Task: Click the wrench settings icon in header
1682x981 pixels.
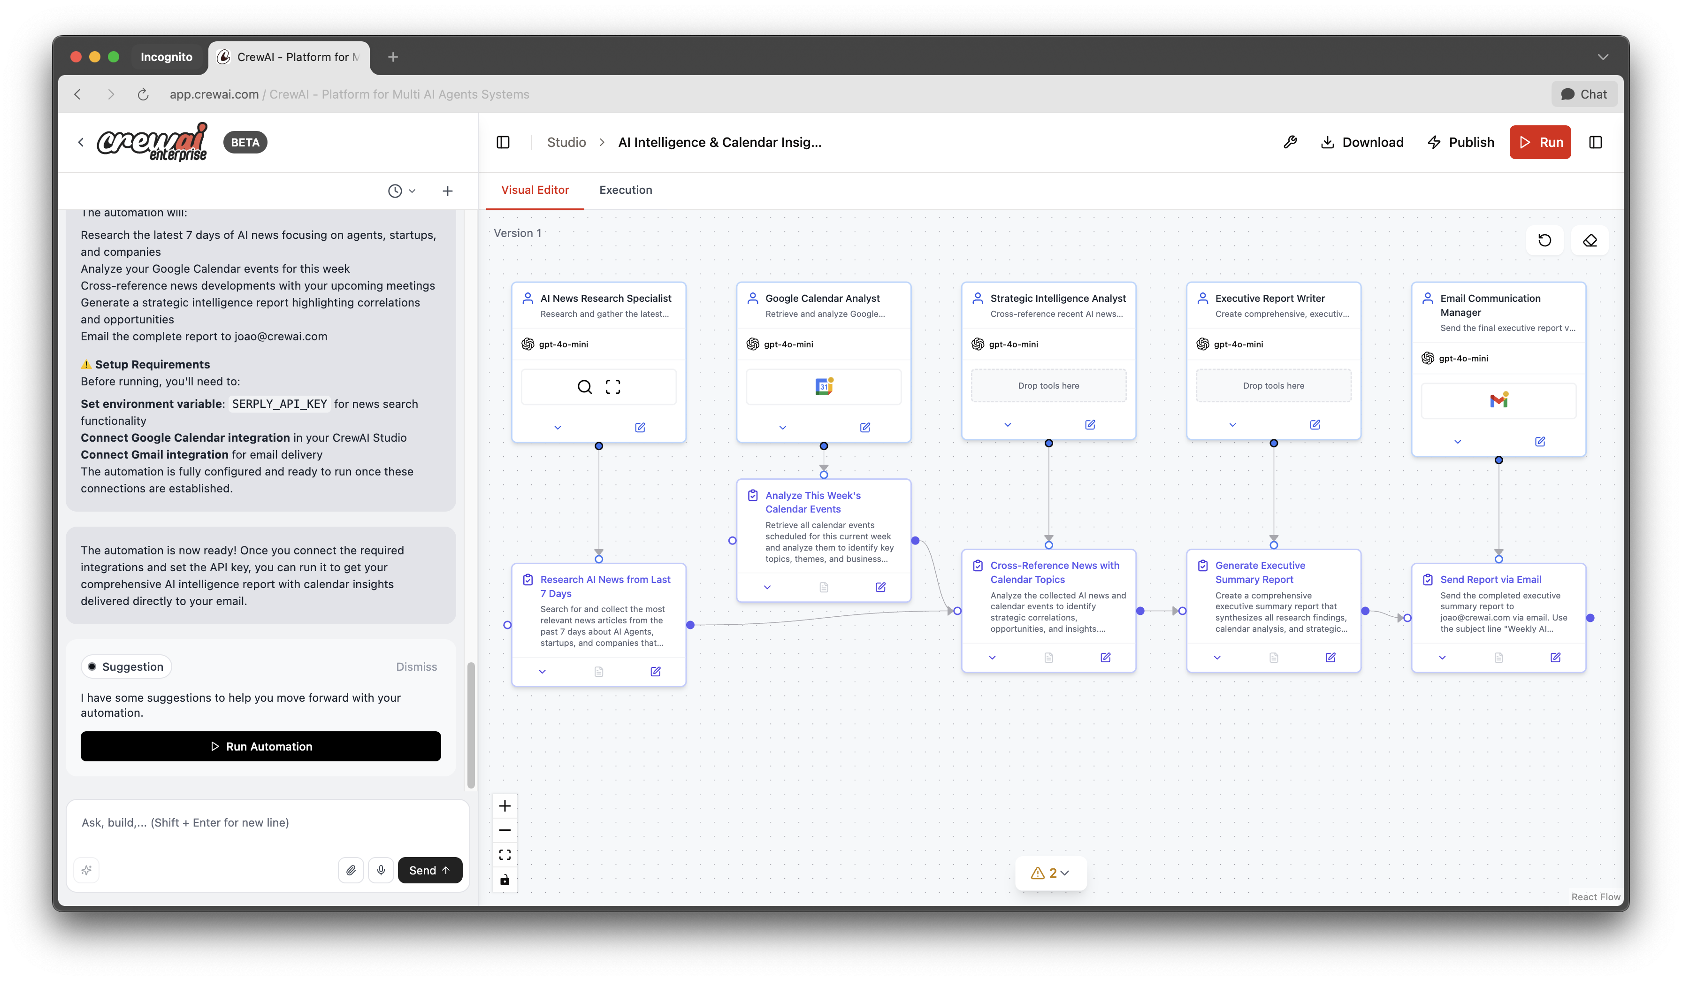Action: (1290, 142)
